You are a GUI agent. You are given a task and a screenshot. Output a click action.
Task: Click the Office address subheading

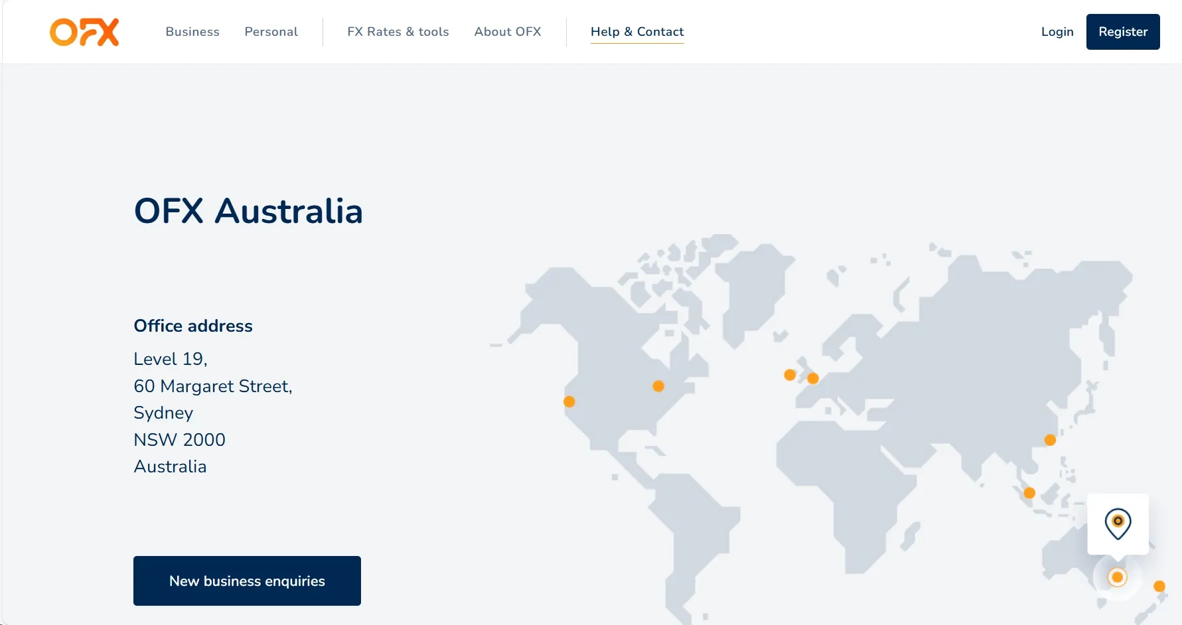[x=193, y=326]
